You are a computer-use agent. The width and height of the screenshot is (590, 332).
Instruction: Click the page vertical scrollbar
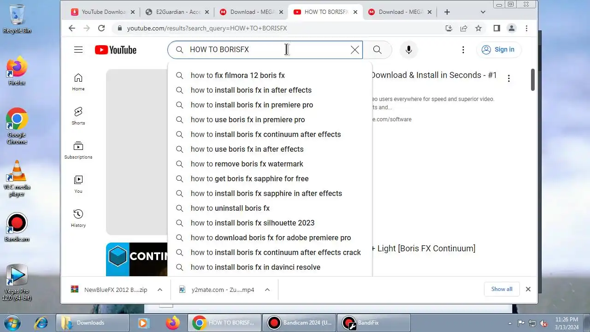click(x=533, y=80)
